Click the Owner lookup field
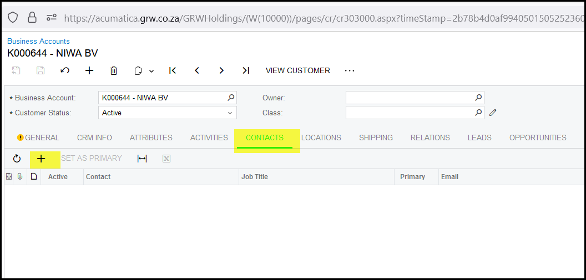The height and width of the screenshot is (280, 586). coord(410,98)
